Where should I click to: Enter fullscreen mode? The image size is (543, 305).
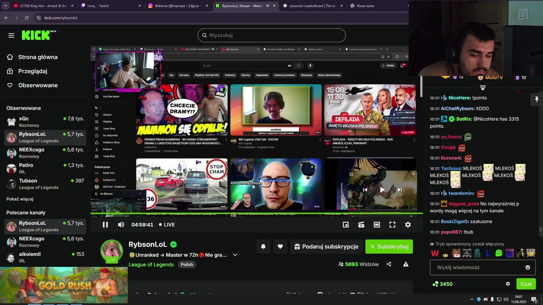coord(392,225)
